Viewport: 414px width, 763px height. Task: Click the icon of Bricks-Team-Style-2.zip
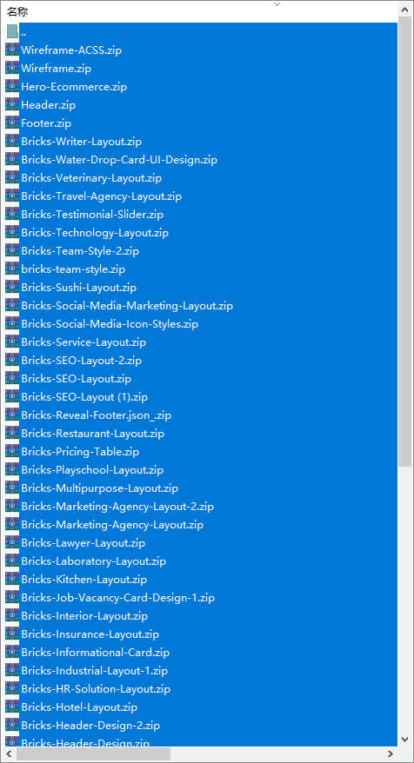click(x=12, y=250)
